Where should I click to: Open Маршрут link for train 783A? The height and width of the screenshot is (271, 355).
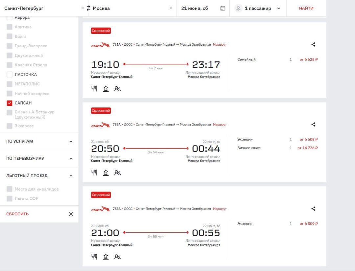220,124
